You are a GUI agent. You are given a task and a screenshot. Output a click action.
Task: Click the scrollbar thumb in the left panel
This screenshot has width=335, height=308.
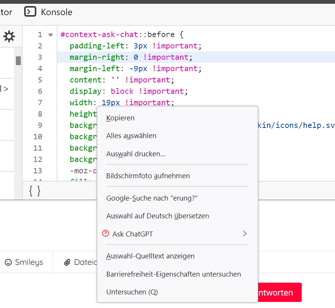point(18,61)
